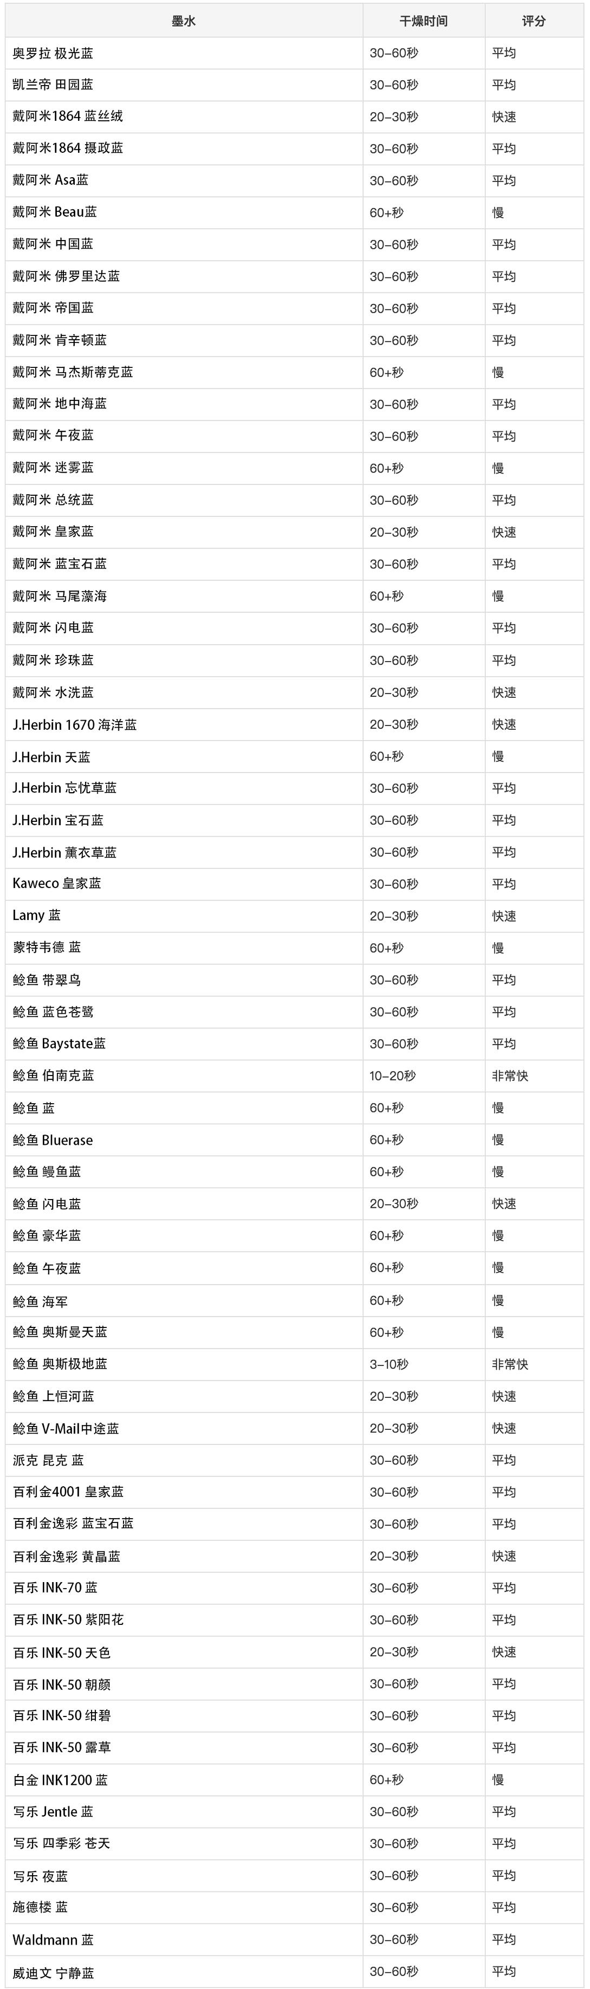Select the 奥罗拉 极光蓝 ink cell
This screenshot has height=1989, width=590.
pos(53,53)
